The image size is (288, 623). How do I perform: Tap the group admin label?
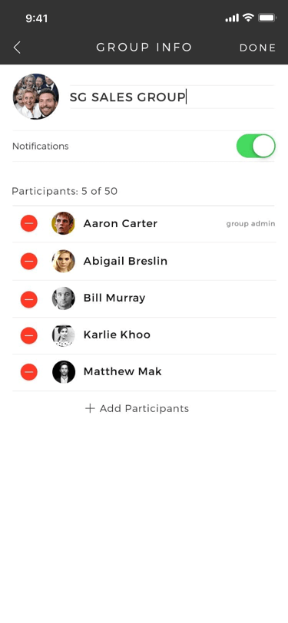(x=250, y=224)
